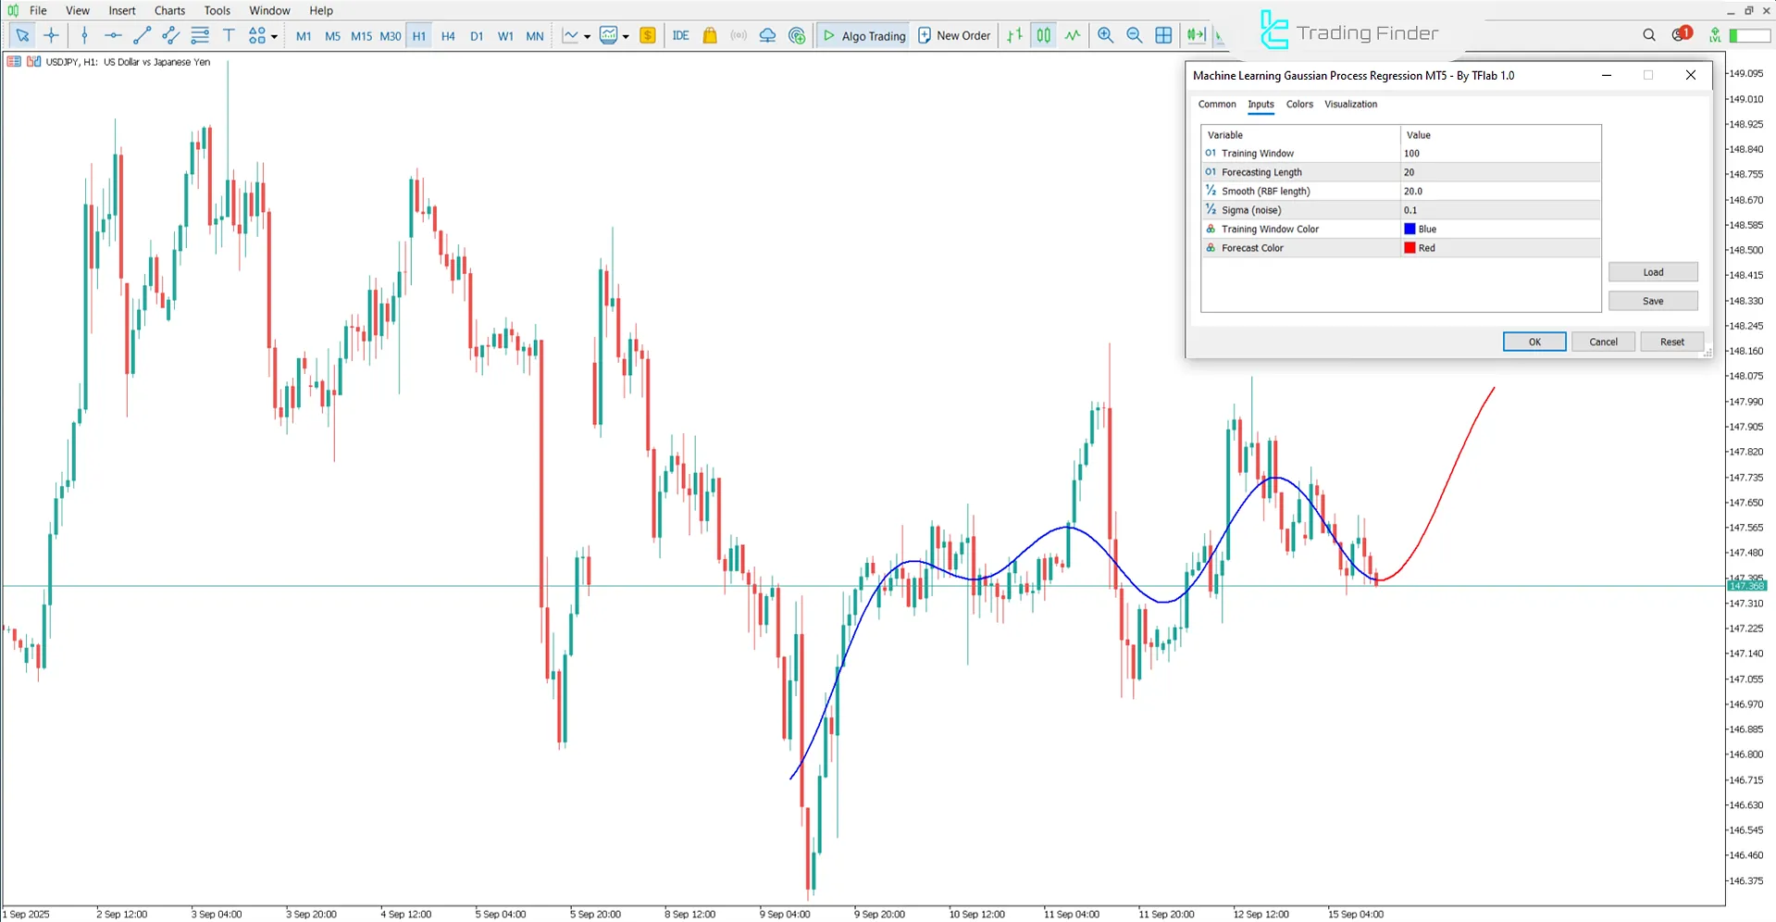Click the Load button in dialog
1776x922 pixels.
(1653, 271)
